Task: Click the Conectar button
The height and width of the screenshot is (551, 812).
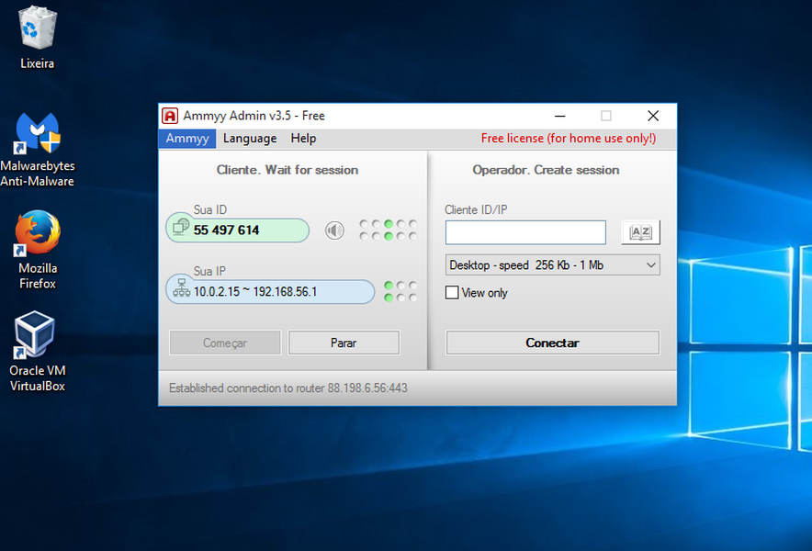Action: tap(553, 343)
